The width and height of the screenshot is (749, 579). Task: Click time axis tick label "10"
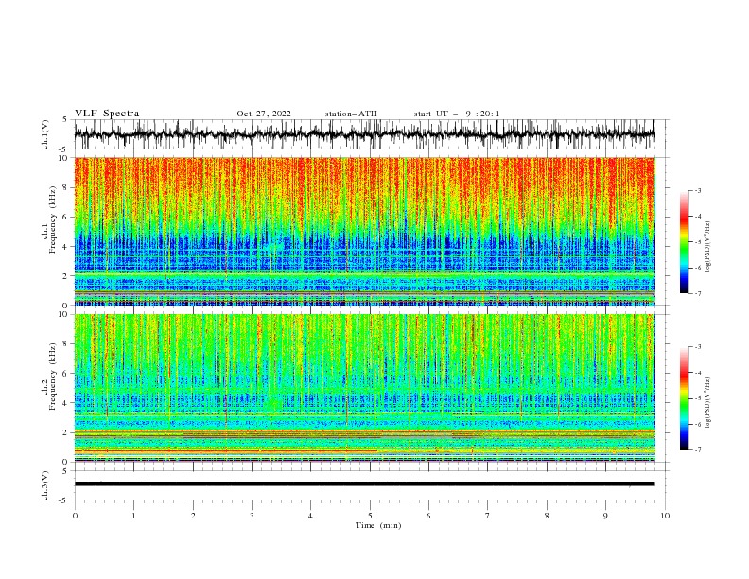pos(665,516)
